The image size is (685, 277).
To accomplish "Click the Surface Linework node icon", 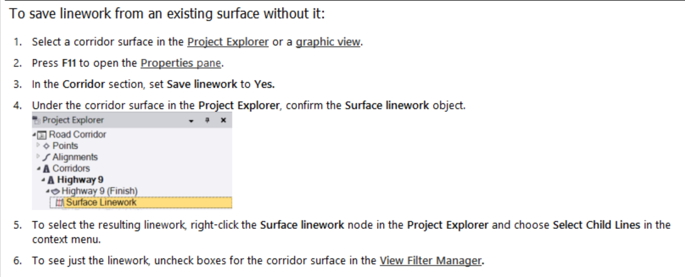I will pyautogui.click(x=59, y=202).
